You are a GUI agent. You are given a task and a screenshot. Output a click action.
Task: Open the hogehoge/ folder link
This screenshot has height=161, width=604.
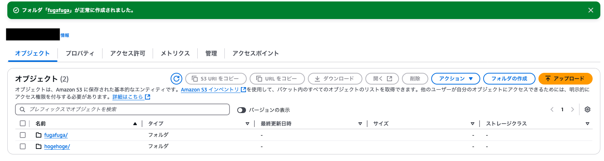(57, 146)
